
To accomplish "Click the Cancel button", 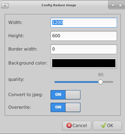I will click(x=77, y=126).
